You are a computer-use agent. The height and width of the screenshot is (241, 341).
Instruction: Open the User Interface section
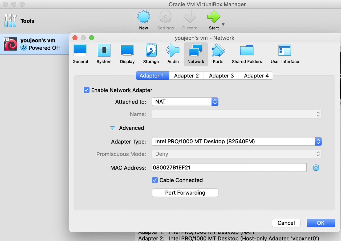point(285,54)
